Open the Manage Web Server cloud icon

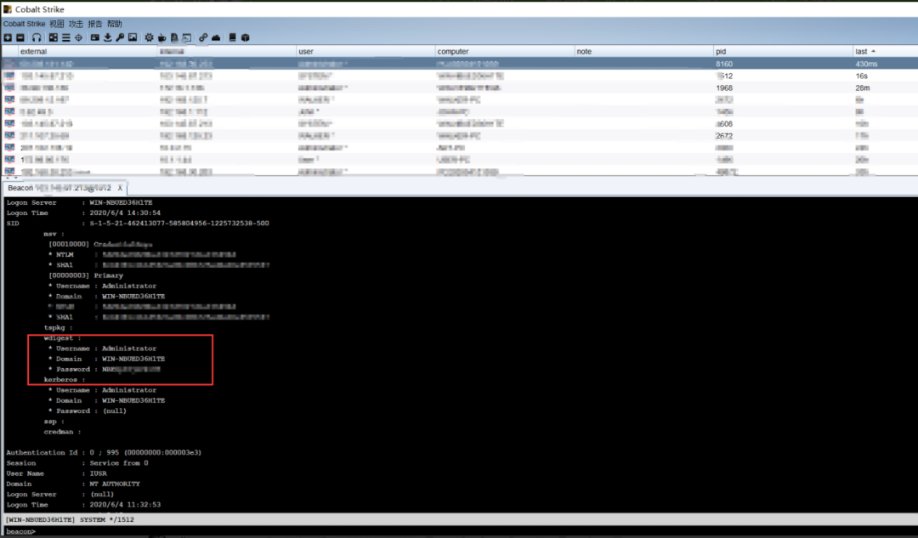(x=216, y=37)
